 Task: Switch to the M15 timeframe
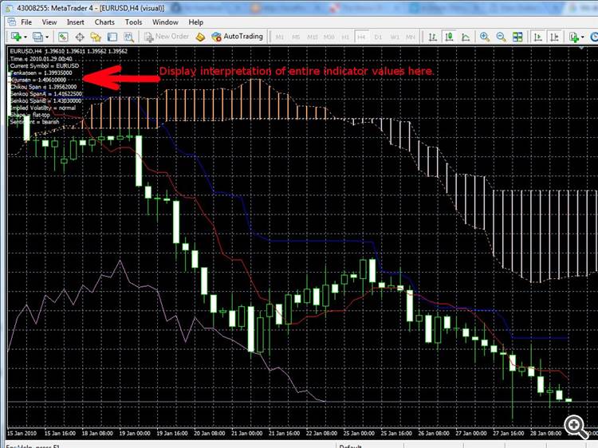click(313, 37)
